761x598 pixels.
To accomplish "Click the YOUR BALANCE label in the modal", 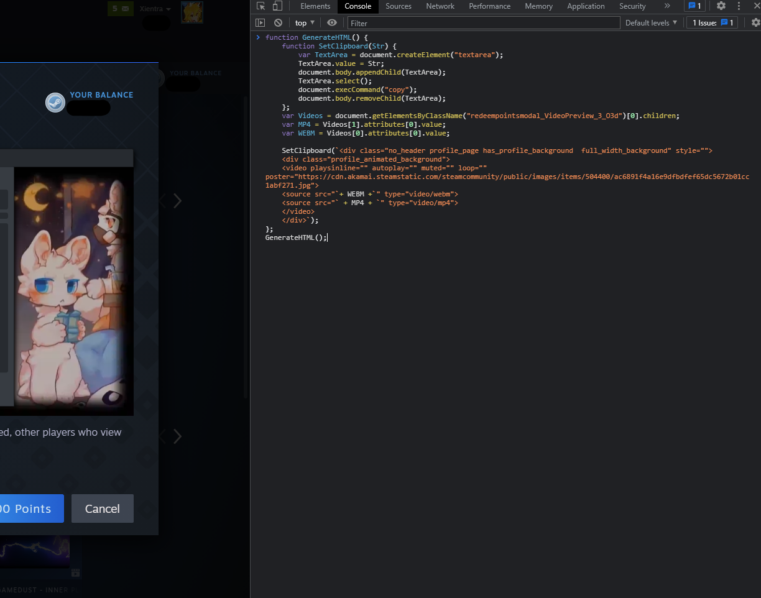I will (101, 95).
